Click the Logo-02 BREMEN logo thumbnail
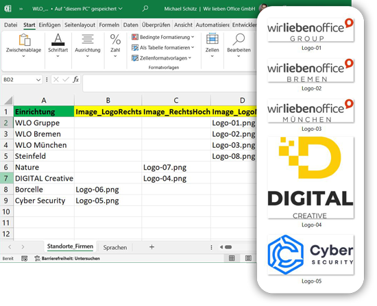Screen dimensions: 377x306 coord(311,71)
